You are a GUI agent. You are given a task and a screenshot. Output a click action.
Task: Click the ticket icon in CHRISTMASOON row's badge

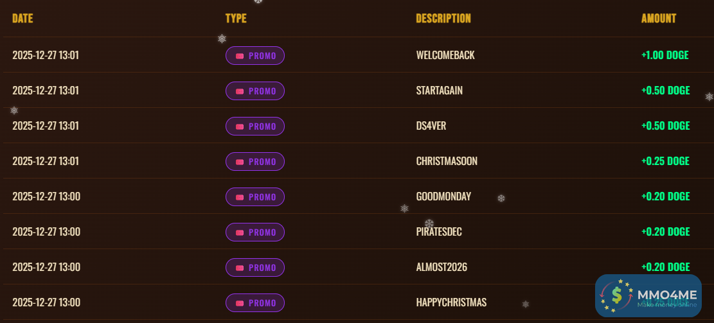tap(240, 162)
